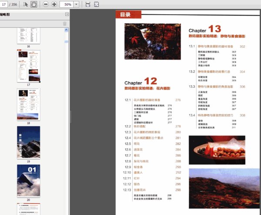Enable scrolling page display mode

click(88, 4)
